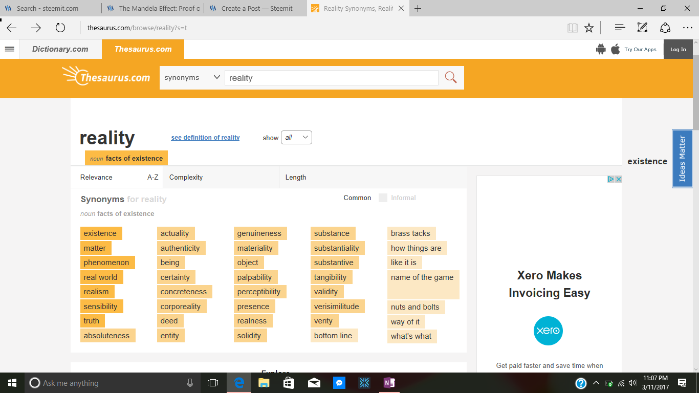
Task: Click synonym 'verisimilitude'
Action: click(x=337, y=307)
